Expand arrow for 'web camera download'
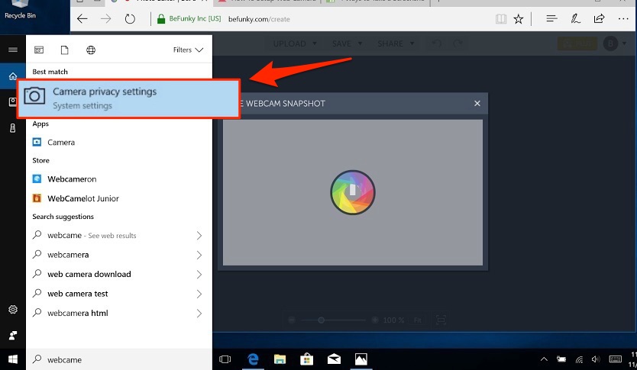Viewport: 637px width, 370px height. (x=199, y=274)
